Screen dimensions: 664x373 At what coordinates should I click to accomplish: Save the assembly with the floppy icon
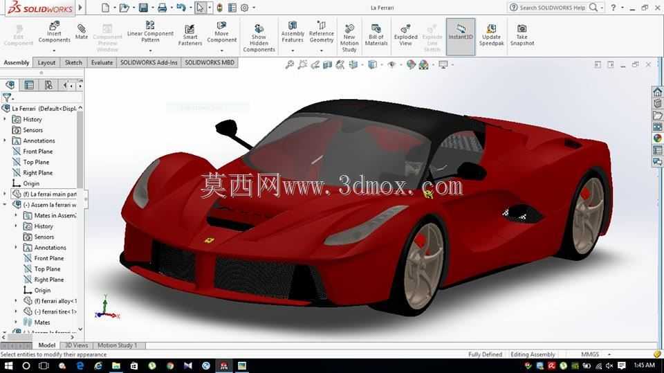point(144,8)
